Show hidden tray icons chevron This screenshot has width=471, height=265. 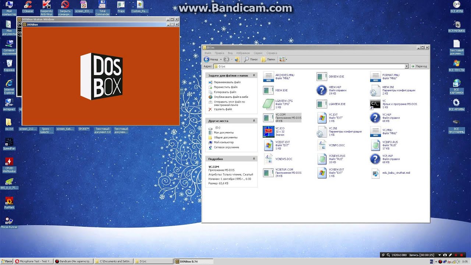click(436, 262)
